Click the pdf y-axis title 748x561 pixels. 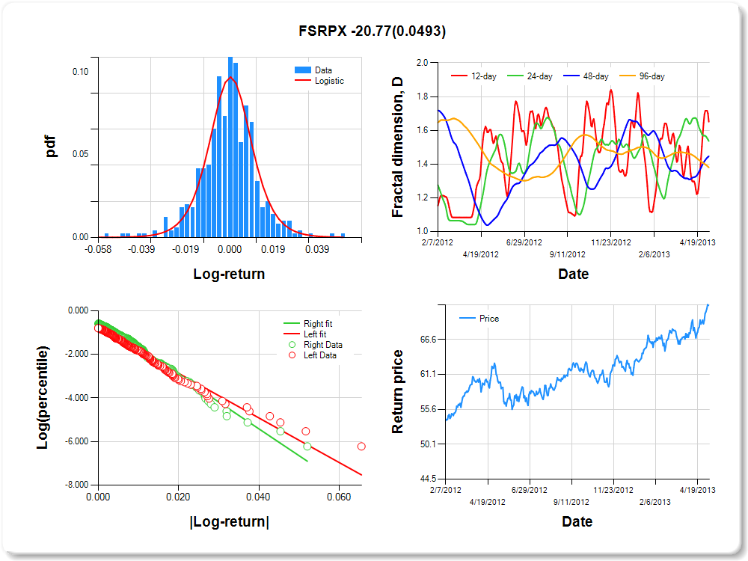(50, 147)
